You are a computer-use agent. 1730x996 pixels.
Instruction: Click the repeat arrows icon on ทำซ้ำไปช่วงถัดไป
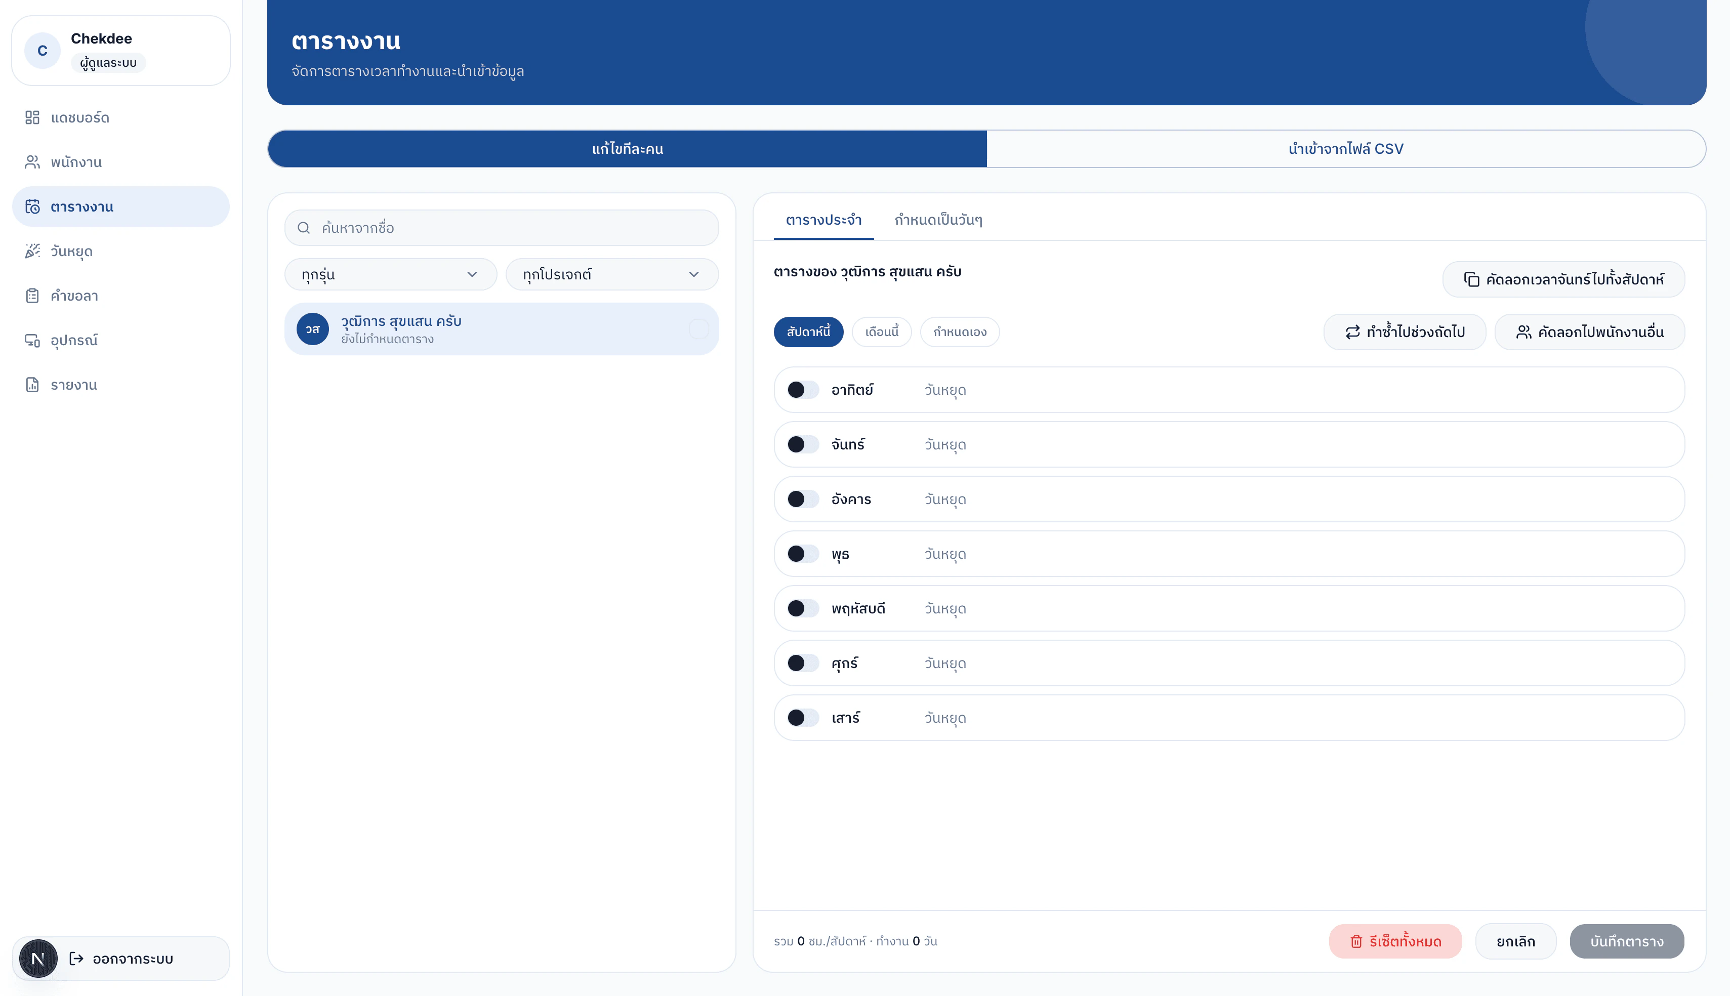click(1352, 332)
